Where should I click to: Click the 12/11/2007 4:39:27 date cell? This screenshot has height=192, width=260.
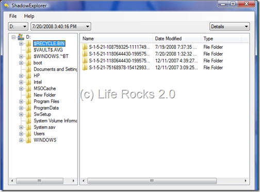tap(176, 61)
